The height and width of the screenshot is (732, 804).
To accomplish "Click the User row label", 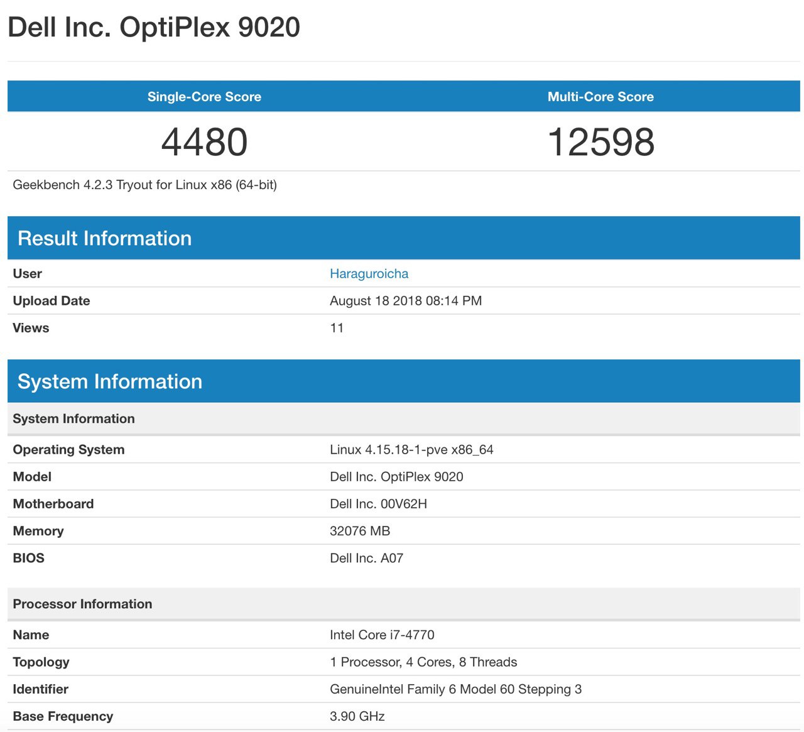I will [27, 274].
